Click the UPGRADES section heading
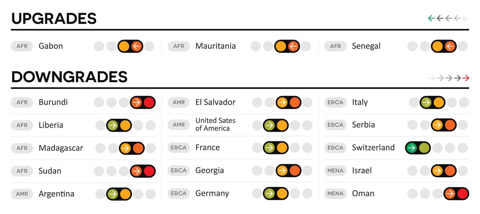Image resolution: width=480 pixels, height=214 pixels. pyautogui.click(x=54, y=19)
